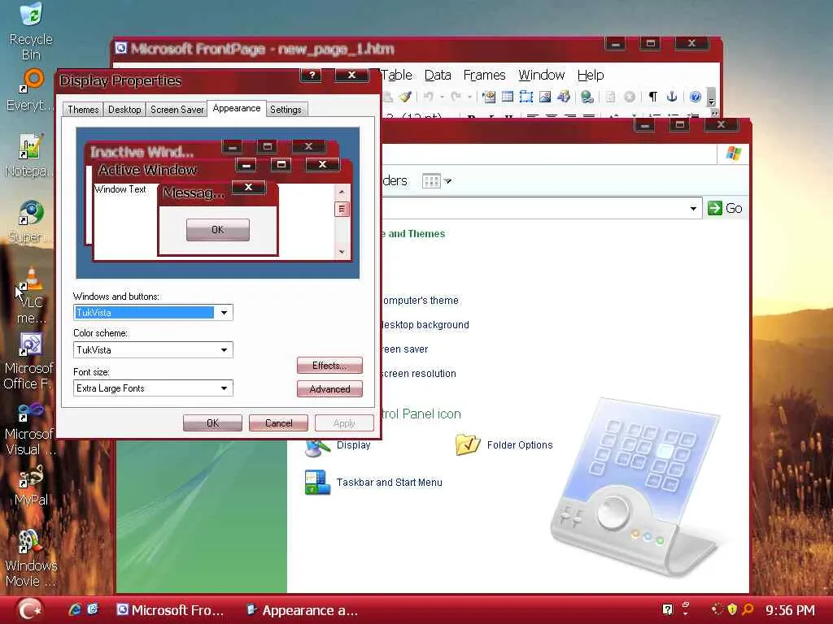The height and width of the screenshot is (624, 833).
Task: Toggle Show All paragraph marks in FrontPage
Action: click(653, 97)
